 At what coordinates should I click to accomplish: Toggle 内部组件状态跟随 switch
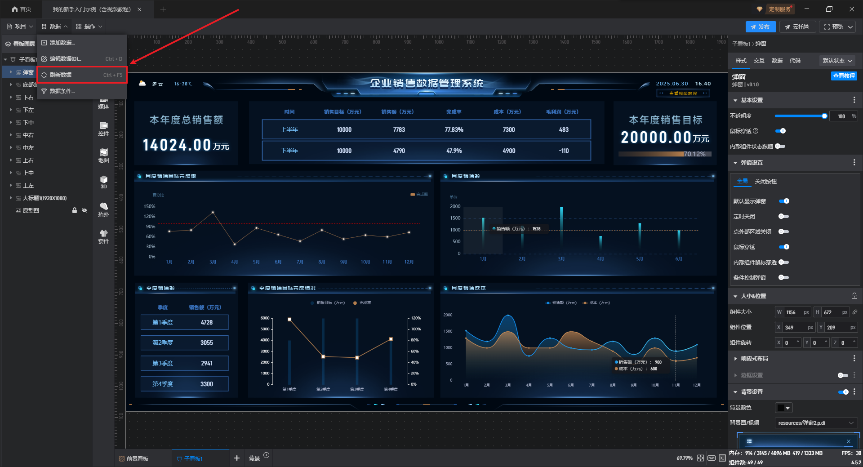[x=781, y=146]
